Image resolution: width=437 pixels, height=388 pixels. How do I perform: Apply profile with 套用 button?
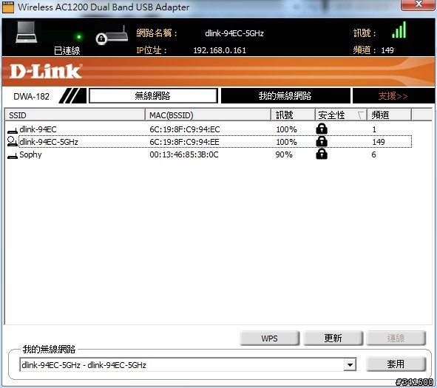pyautogui.click(x=396, y=364)
